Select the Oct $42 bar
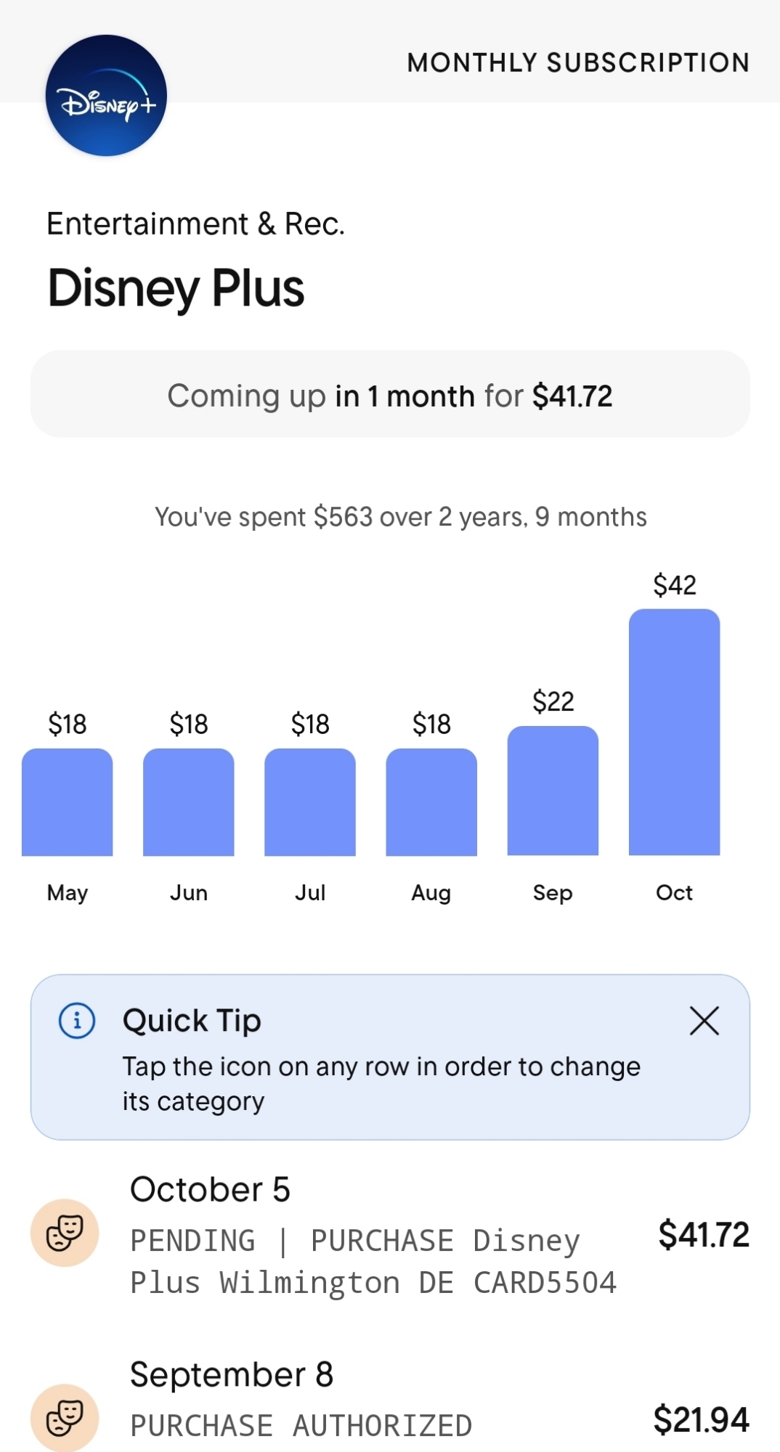The width and height of the screenshot is (780, 1452). (674, 732)
